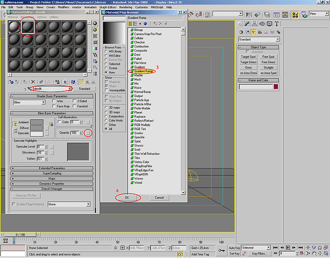
Task: Open the Rendering menu
Action: 125,7
